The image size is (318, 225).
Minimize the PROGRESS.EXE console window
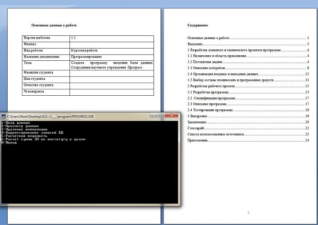pos(154,115)
